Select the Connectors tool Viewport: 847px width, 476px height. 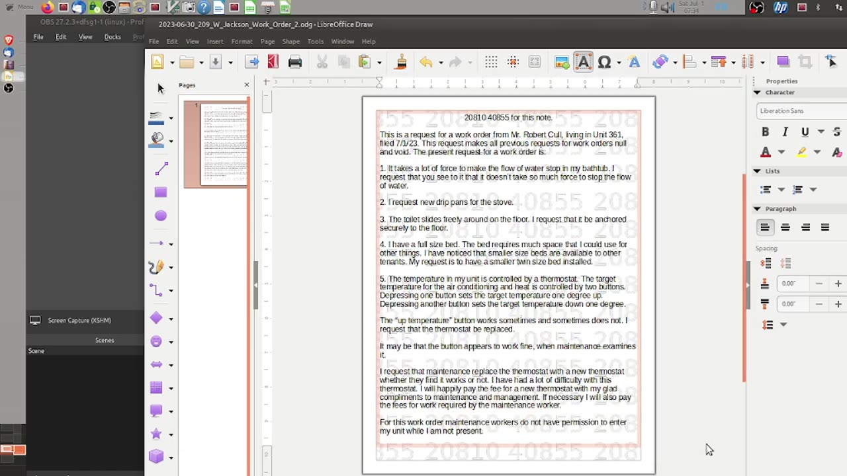tap(156, 290)
